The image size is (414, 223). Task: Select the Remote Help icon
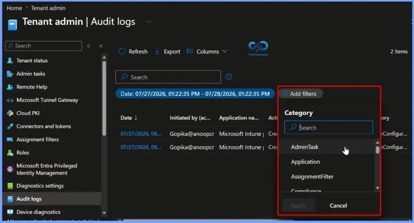pos(10,87)
